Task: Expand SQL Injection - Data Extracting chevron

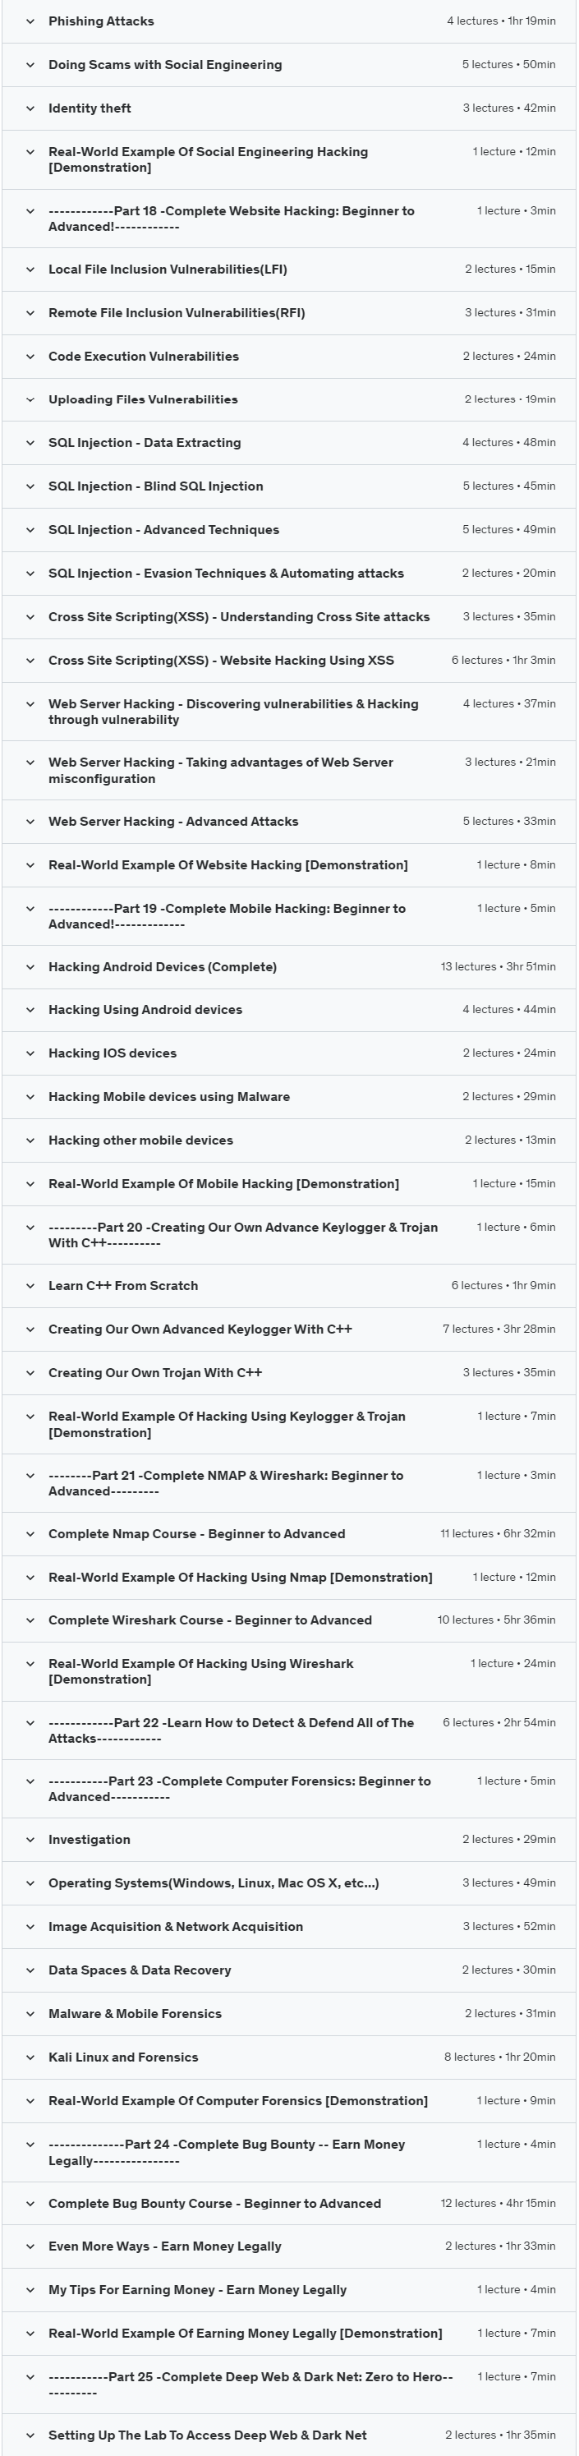Action: coord(30,442)
